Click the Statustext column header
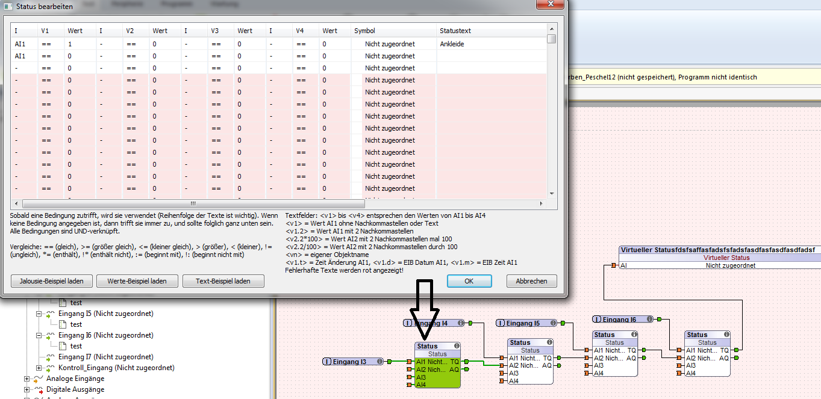 pyautogui.click(x=492, y=31)
